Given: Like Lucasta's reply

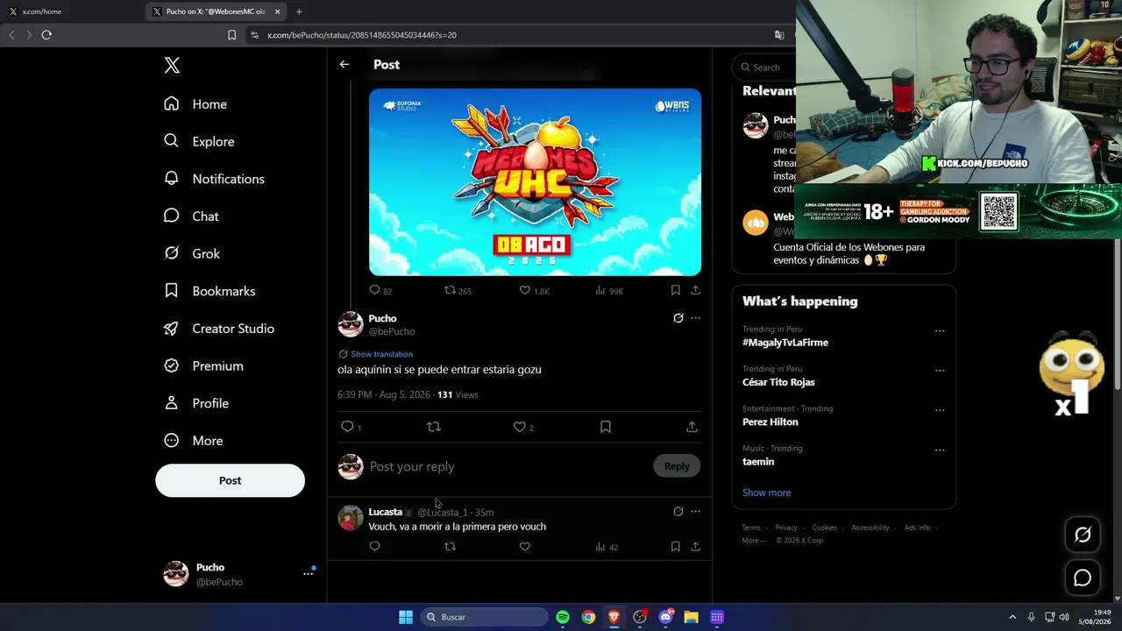Looking at the screenshot, I should tap(525, 547).
